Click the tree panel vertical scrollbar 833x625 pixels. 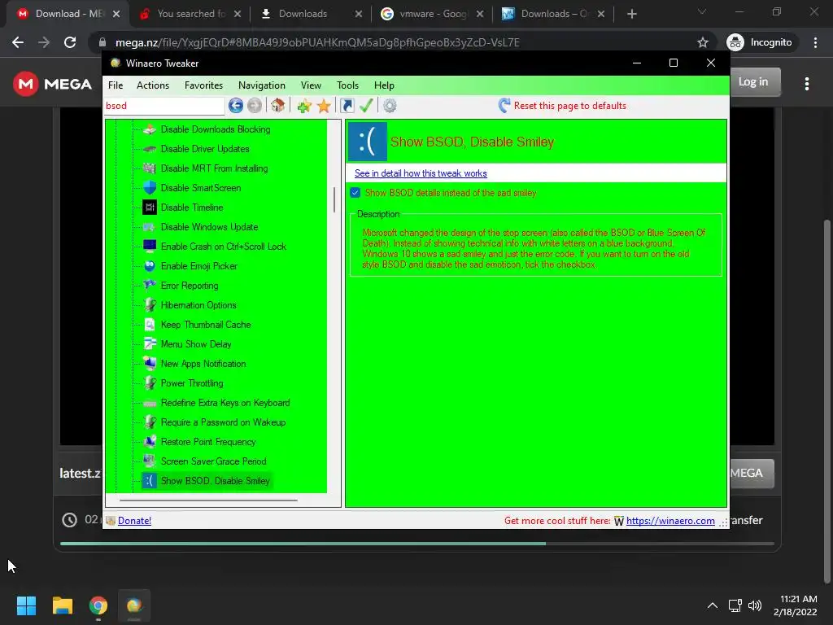pos(334,199)
